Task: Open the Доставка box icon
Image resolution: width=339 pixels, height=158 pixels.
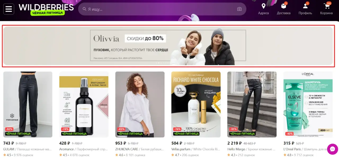Action: 284,6
